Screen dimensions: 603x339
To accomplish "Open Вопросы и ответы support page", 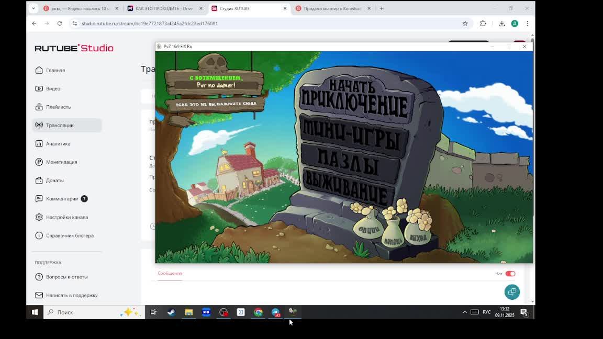I will click(x=66, y=277).
